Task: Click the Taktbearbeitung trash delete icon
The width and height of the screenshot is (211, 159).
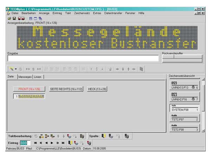Action: click(82, 136)
